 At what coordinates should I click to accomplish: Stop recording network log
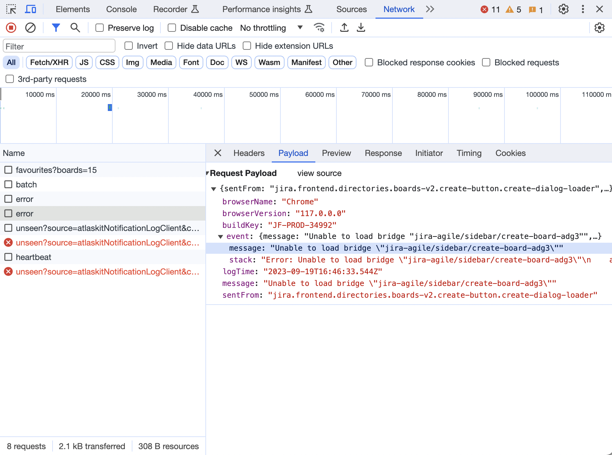(11, 28)
